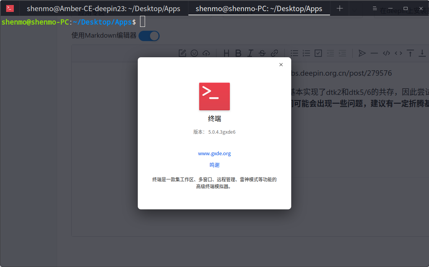Insert hyperlink via chain icon in background editor
Screen dimensions: 429x267
coord(274,53)
